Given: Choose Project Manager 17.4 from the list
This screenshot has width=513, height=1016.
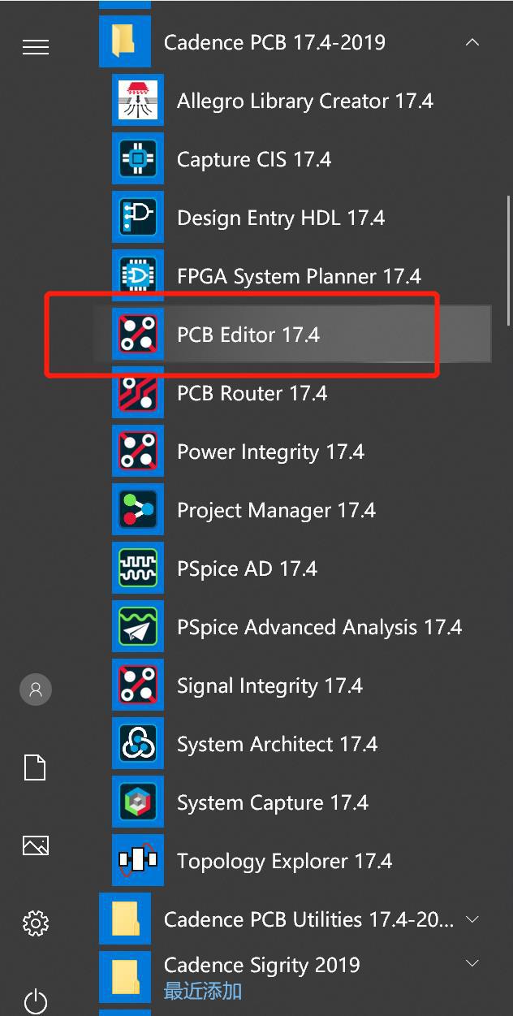Looking at the screenshot, I should (276, 510).
